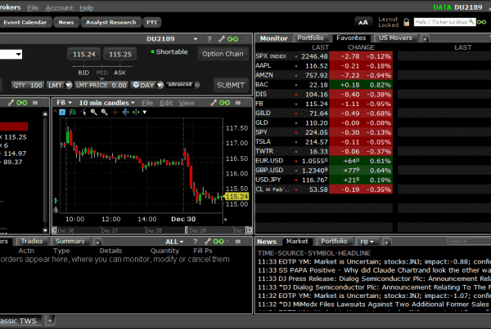Image resolution: width=491 pixels, height=329 pixels.
Task: Expand advanced order options plus toggle
Action: click(196, 85)
